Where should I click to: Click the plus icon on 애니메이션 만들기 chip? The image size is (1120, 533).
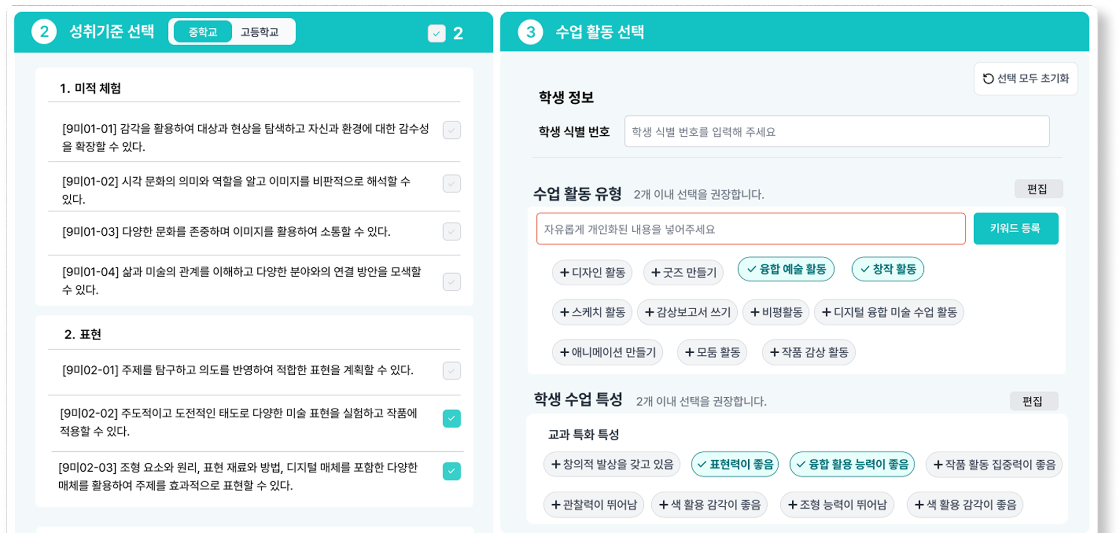[x=565, y=352]
